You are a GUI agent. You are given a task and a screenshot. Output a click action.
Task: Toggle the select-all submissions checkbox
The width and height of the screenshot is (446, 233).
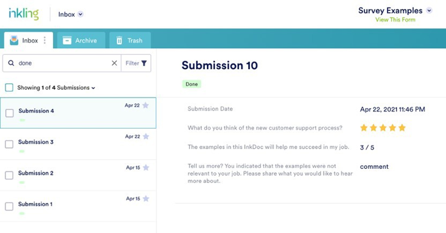tap(9, 88)
